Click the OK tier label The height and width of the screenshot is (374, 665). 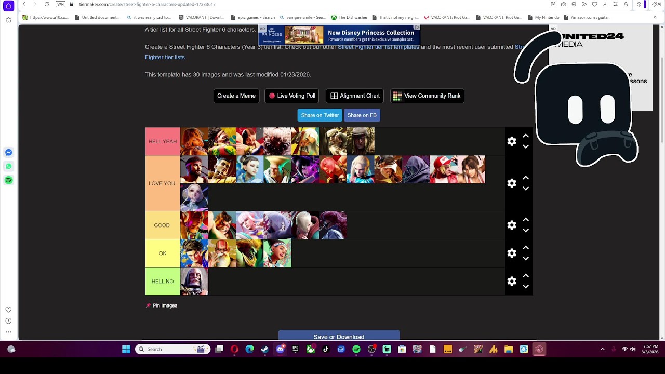click(163, 253)
